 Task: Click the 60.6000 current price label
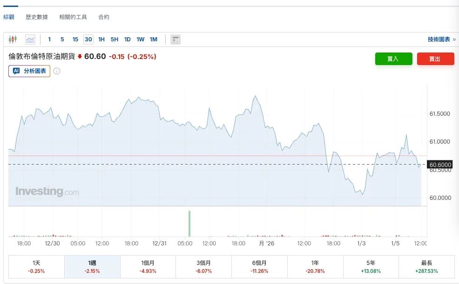click(x=440, y=165)
